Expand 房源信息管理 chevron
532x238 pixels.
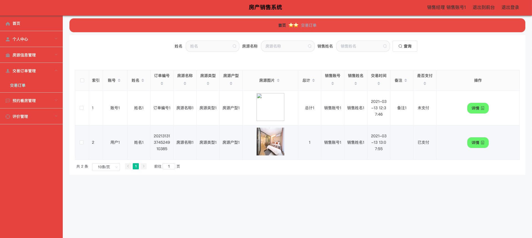56,54
